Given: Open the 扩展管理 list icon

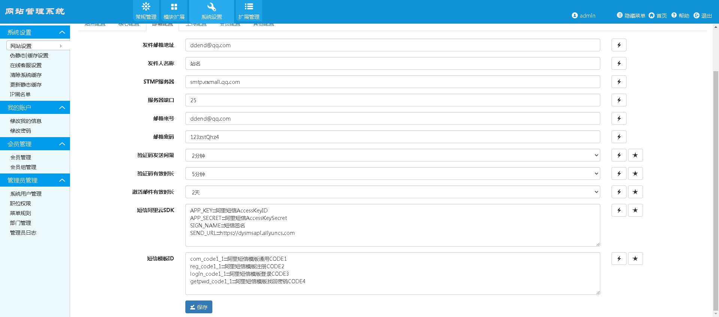Looking at the screenshot, I should point(249,7).
